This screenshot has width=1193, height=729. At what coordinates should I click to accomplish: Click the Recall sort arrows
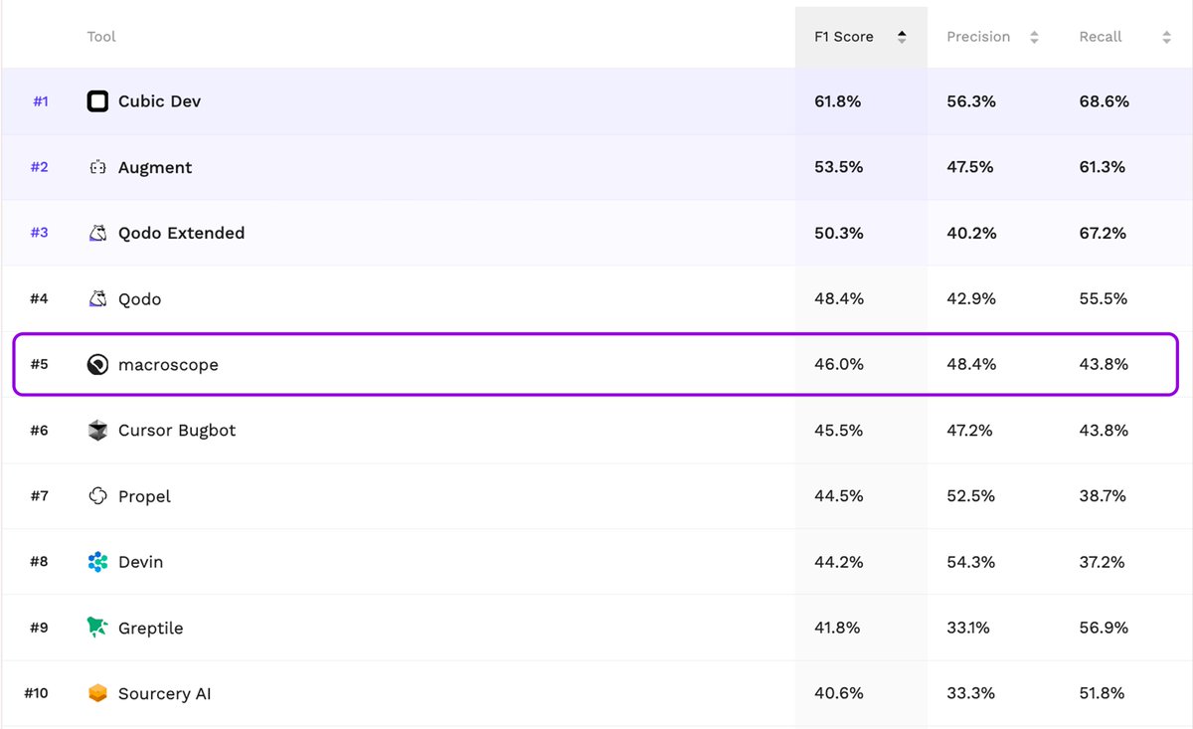(1166, 37)
